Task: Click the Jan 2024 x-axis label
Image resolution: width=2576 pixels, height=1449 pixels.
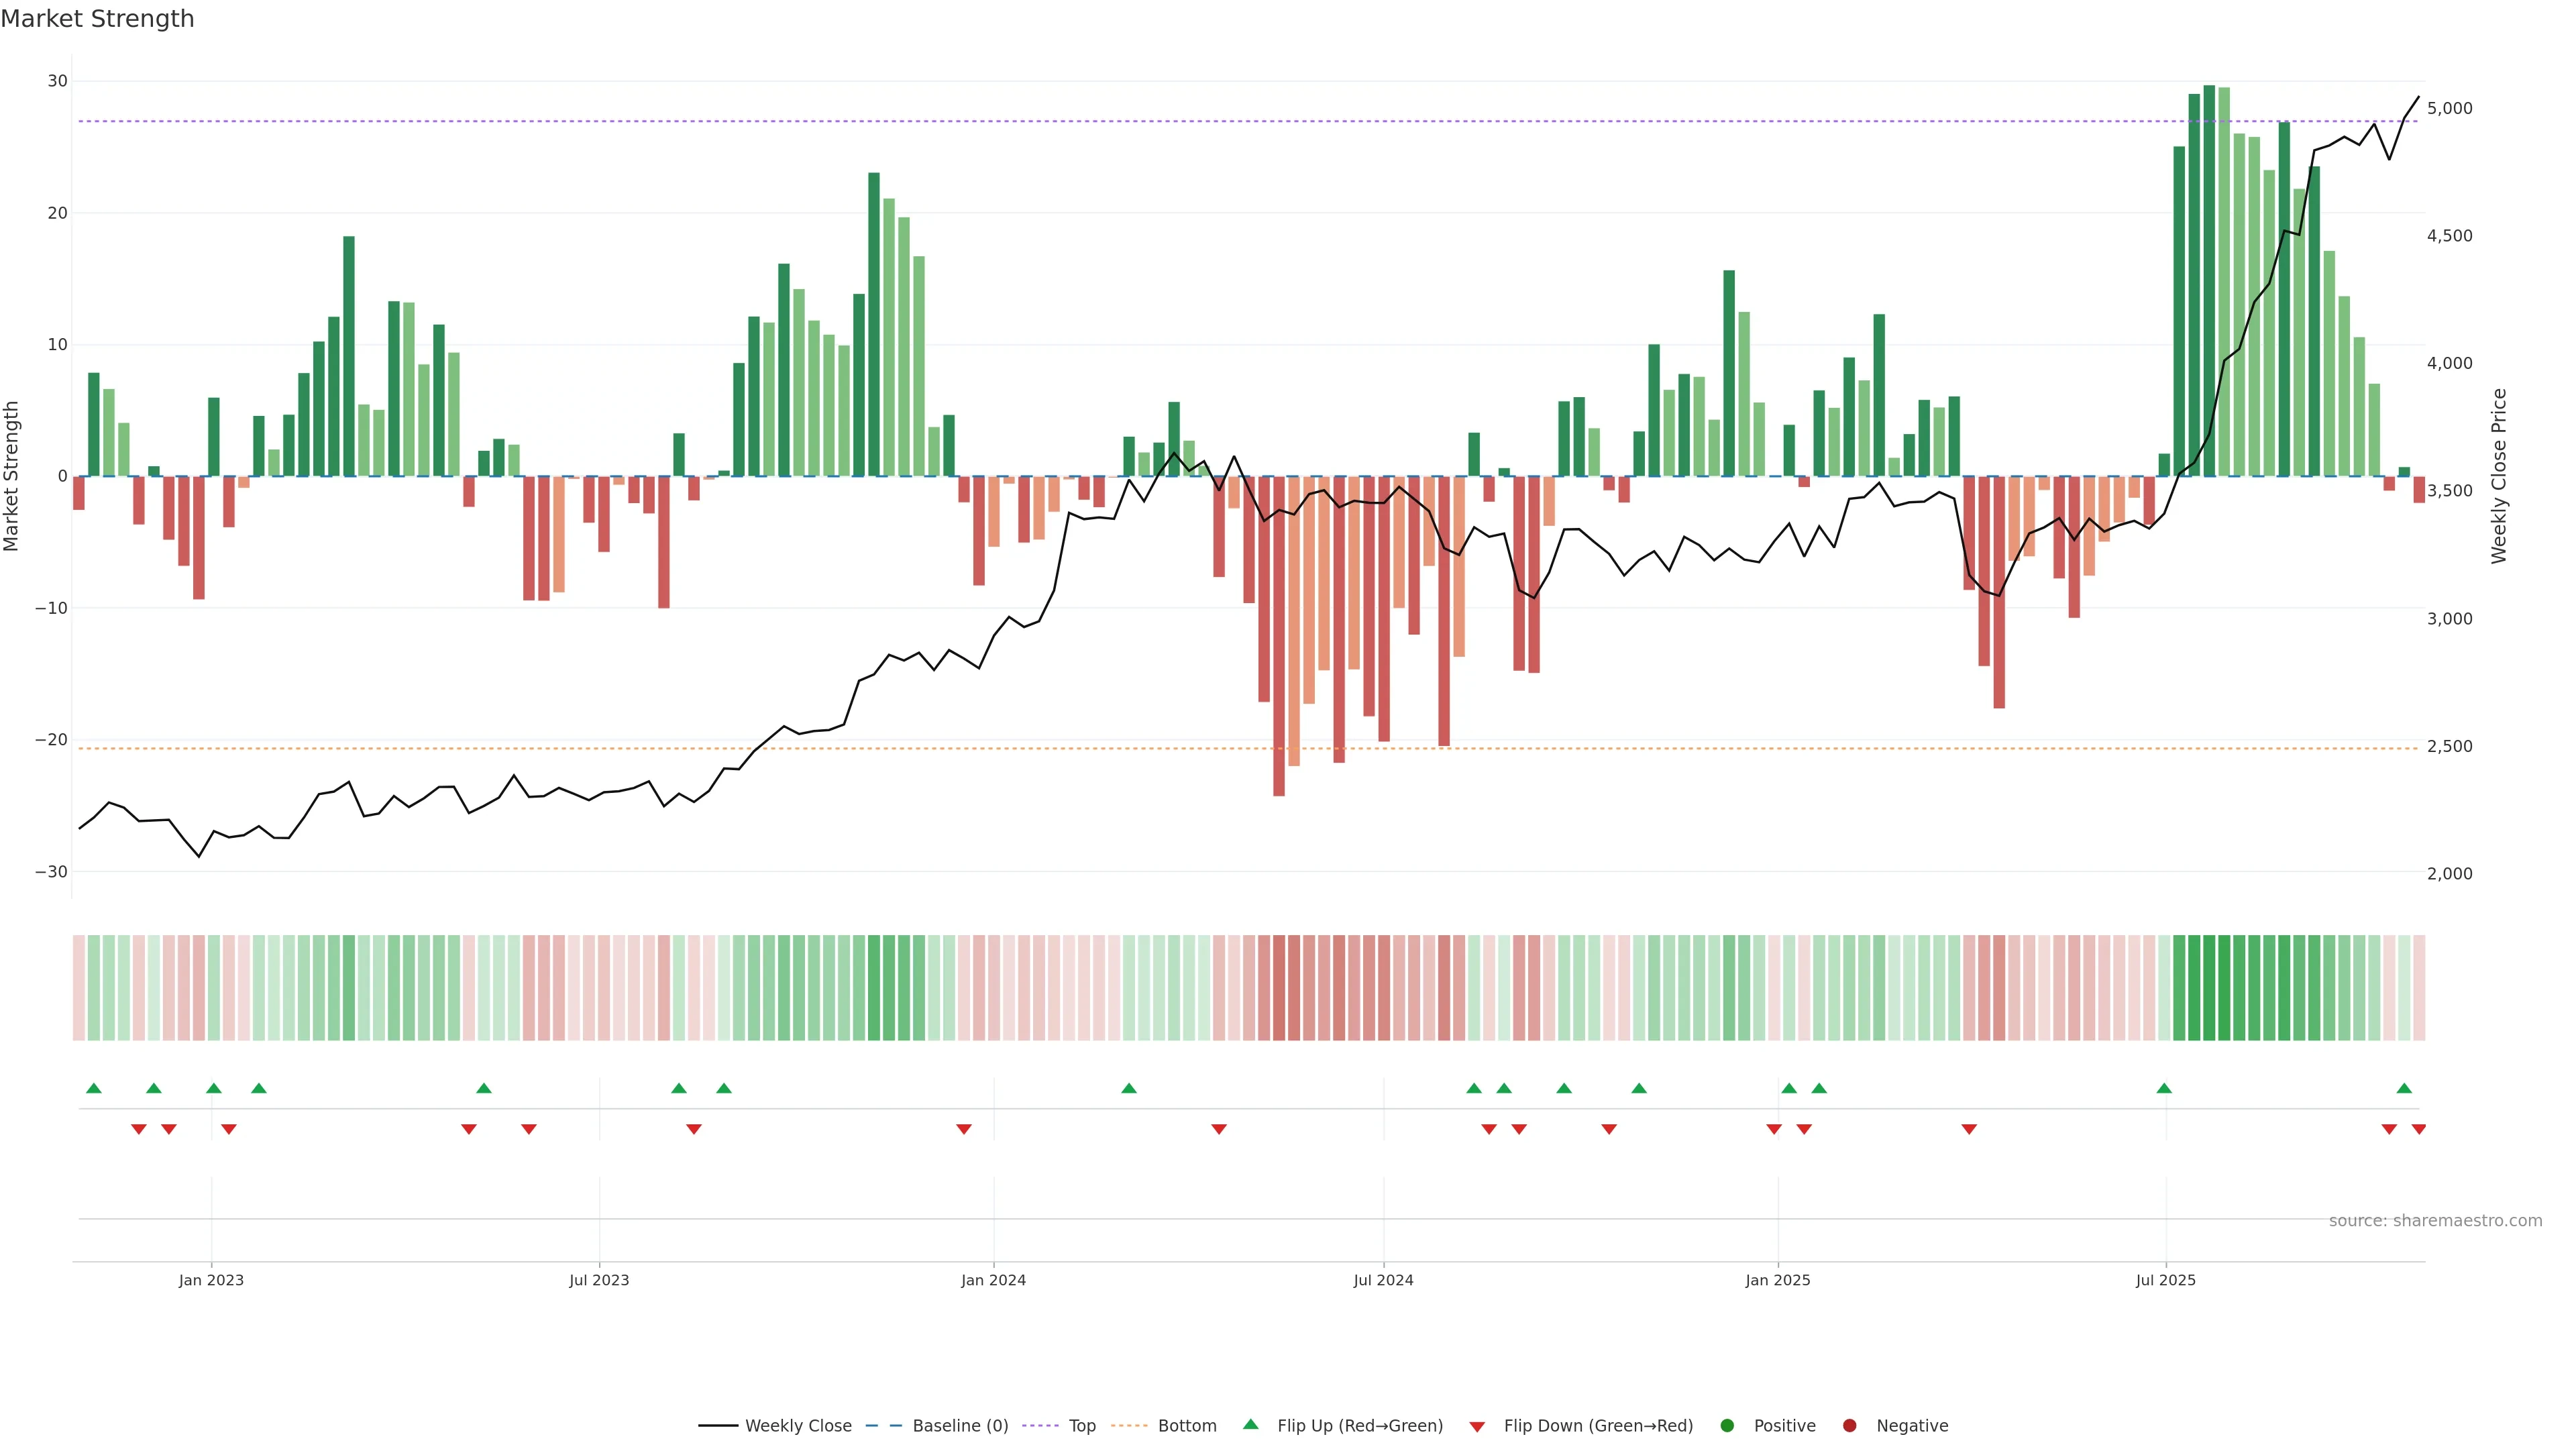Action: pos(993,1280)
